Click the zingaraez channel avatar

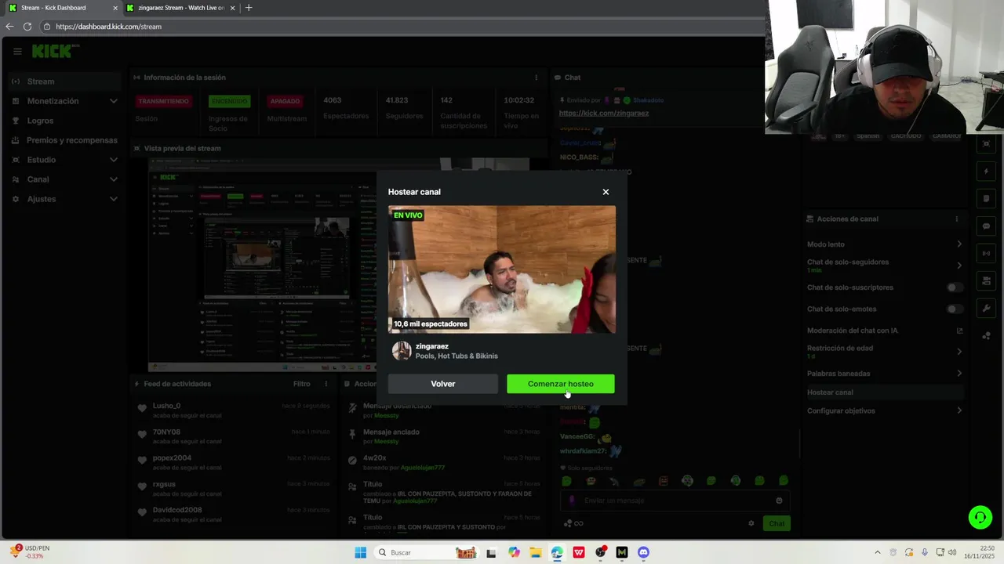click(x=402, y=351)
